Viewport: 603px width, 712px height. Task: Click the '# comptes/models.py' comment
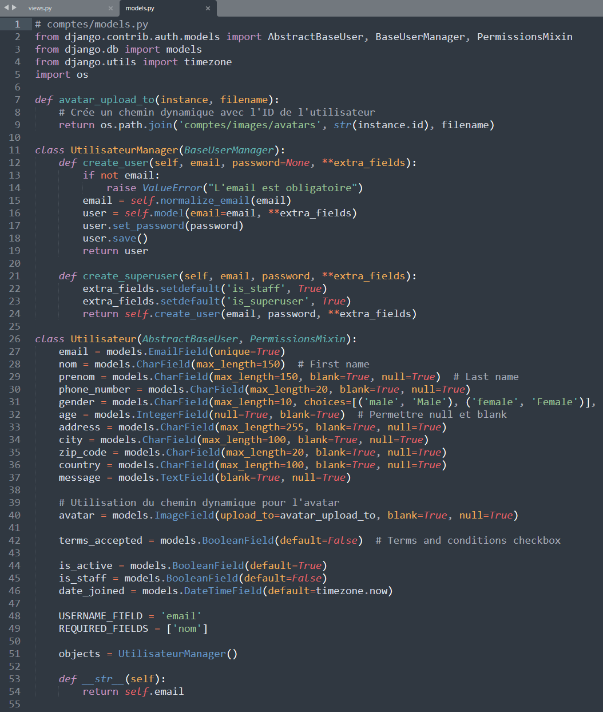[92, 24]
